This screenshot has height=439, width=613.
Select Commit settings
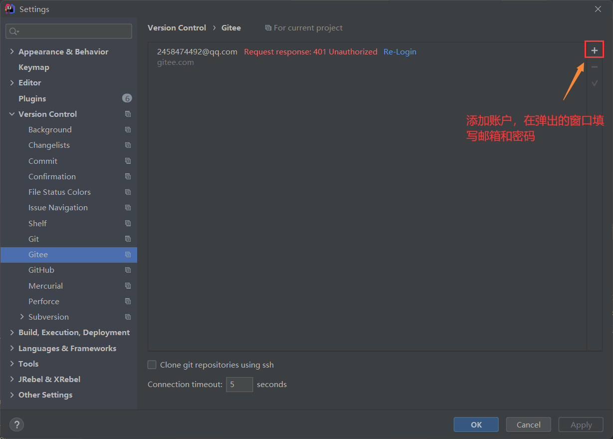point(43,161)
